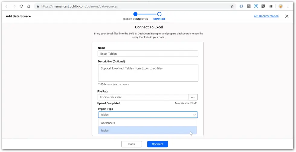Browse file with ellipsis button
Image resolution: width=296 pixels, height=152 pixels.
pyautogui.click(x=193, y=97)
